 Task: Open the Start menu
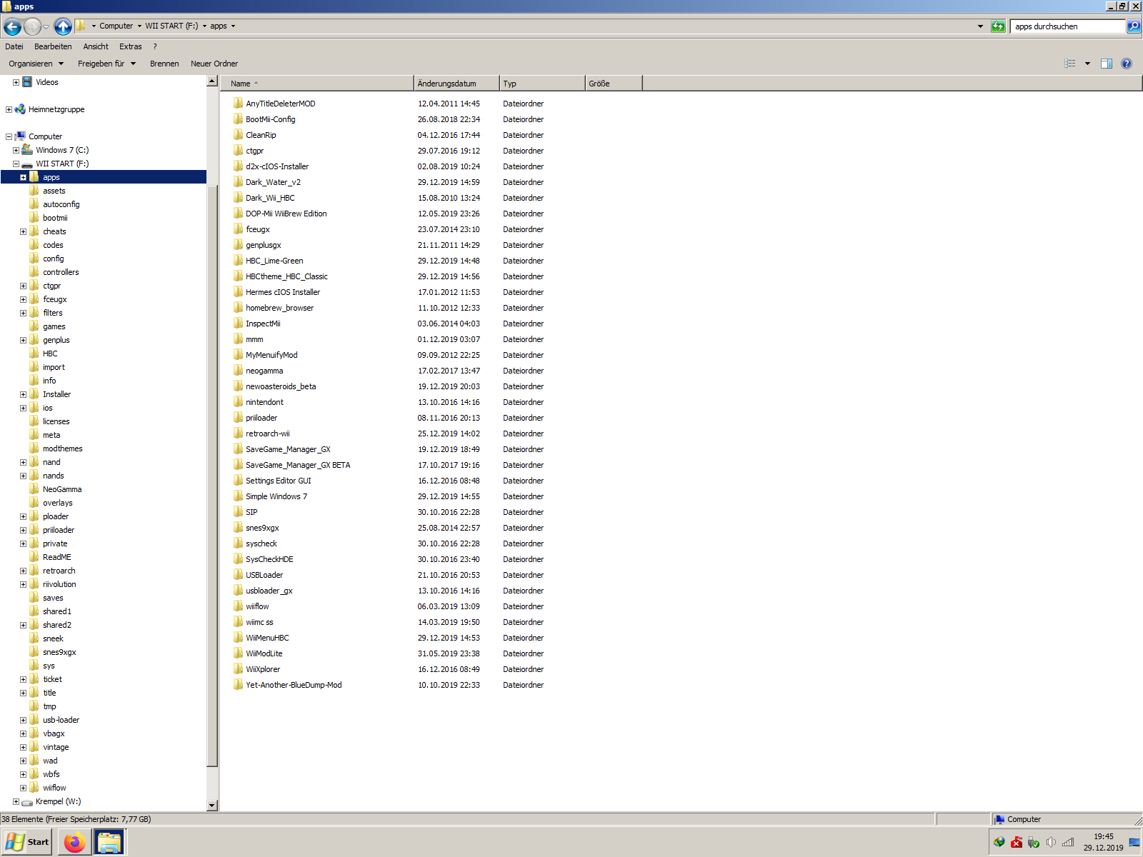coord(27,843)
